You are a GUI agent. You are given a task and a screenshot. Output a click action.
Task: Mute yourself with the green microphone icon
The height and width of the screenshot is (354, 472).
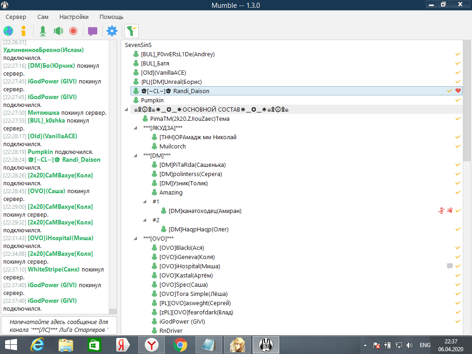pos(43,31)
